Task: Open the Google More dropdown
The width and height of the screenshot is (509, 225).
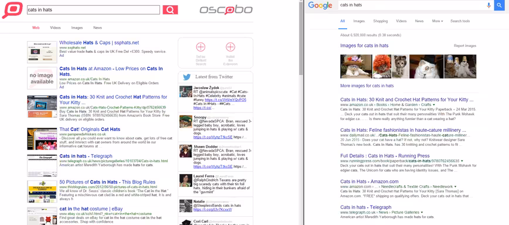Action: pyautogui.click(x=437, y=21)
